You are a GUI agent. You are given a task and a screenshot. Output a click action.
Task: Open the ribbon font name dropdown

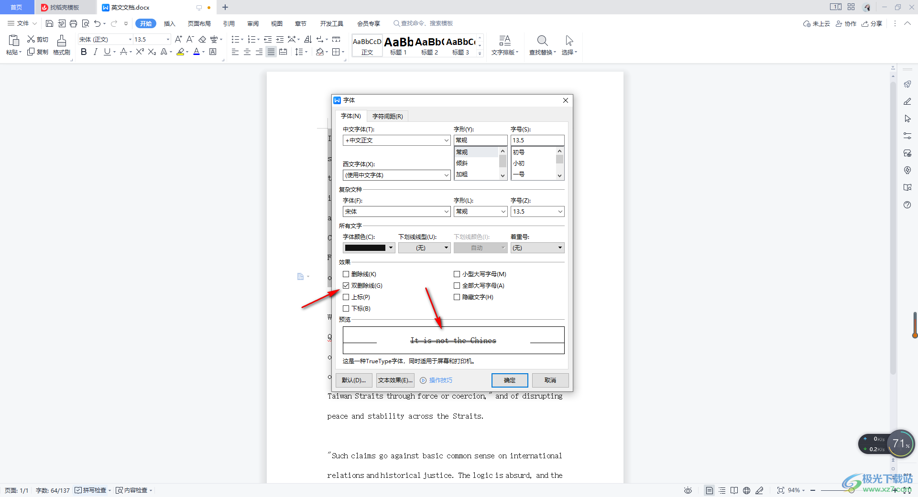[130, 40]
